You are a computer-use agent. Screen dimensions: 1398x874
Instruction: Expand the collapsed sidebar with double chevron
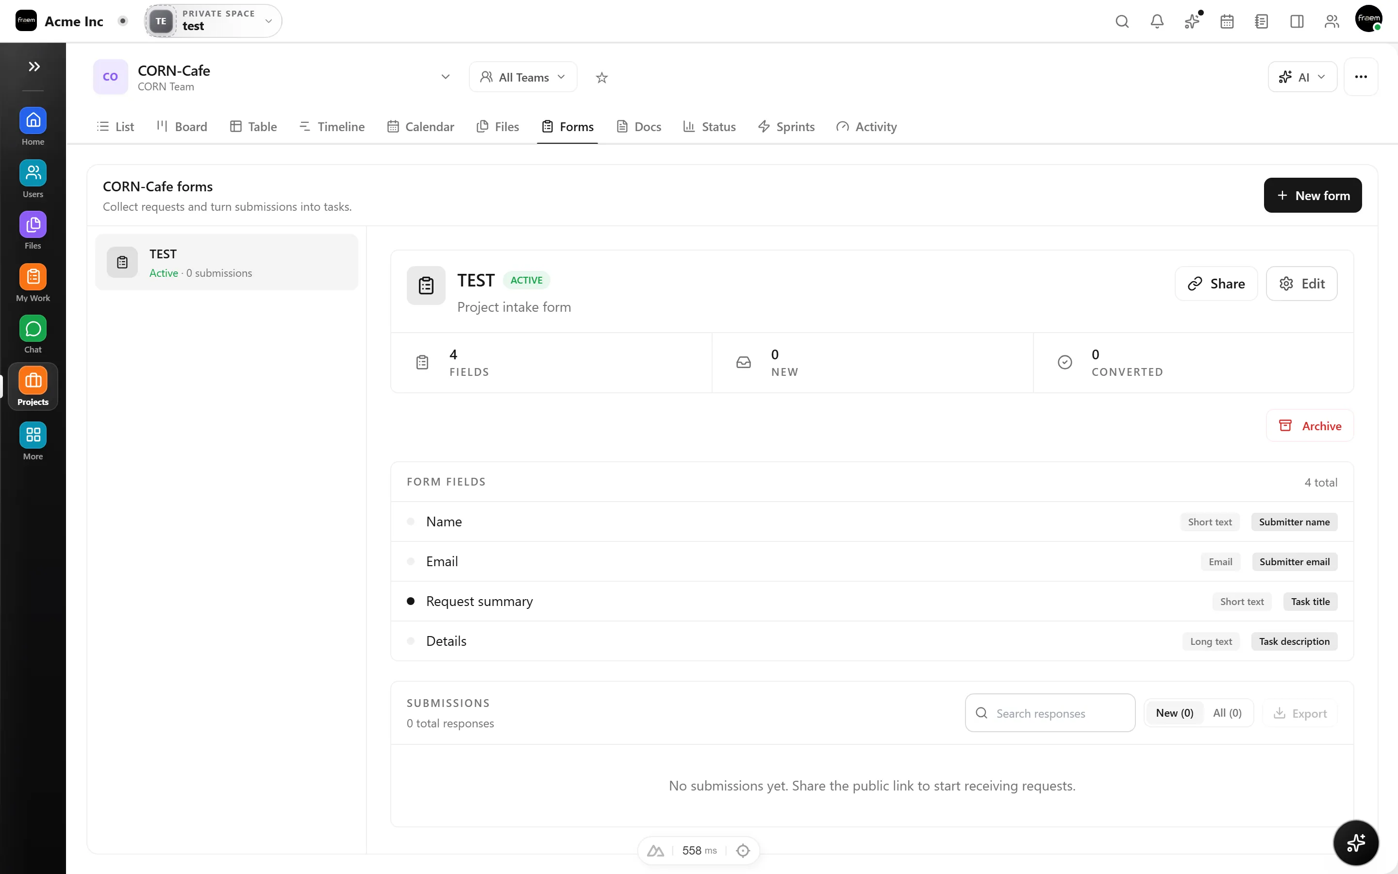[x=34, y=67]
